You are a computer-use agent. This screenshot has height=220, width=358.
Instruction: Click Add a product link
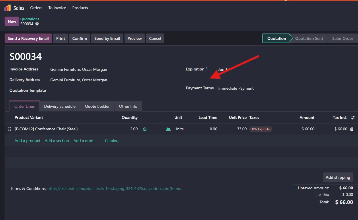tap(27, 141)
